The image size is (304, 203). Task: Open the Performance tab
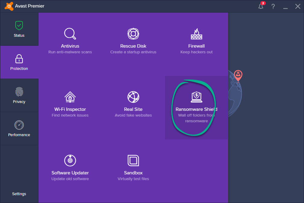pyautogui.click(x=19, y=129)
